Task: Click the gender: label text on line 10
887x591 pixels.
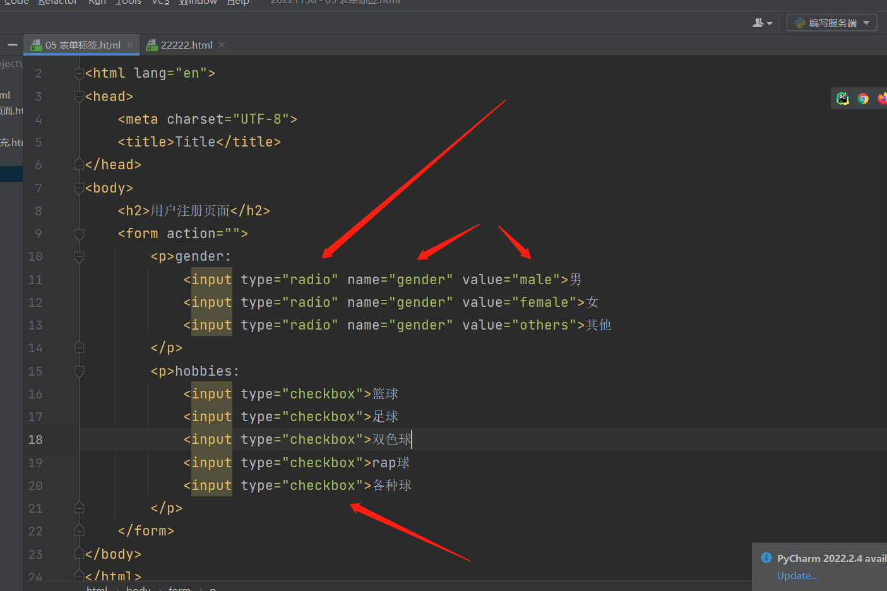Action: [203, 256]
